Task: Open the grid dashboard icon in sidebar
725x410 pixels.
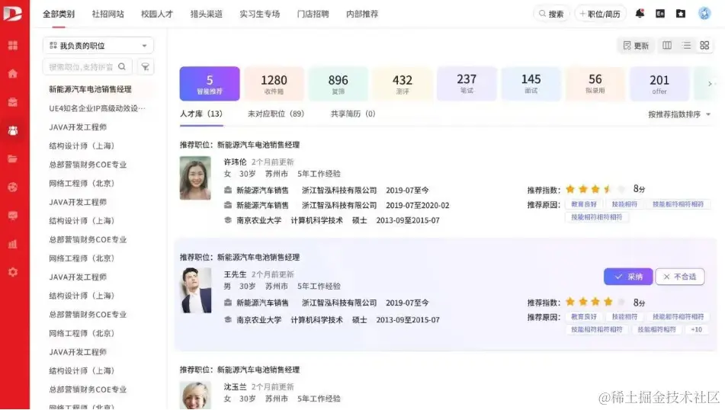Action: 13,45
